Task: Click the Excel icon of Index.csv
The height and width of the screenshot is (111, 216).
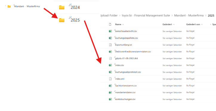Action: [x=110, y=65]
